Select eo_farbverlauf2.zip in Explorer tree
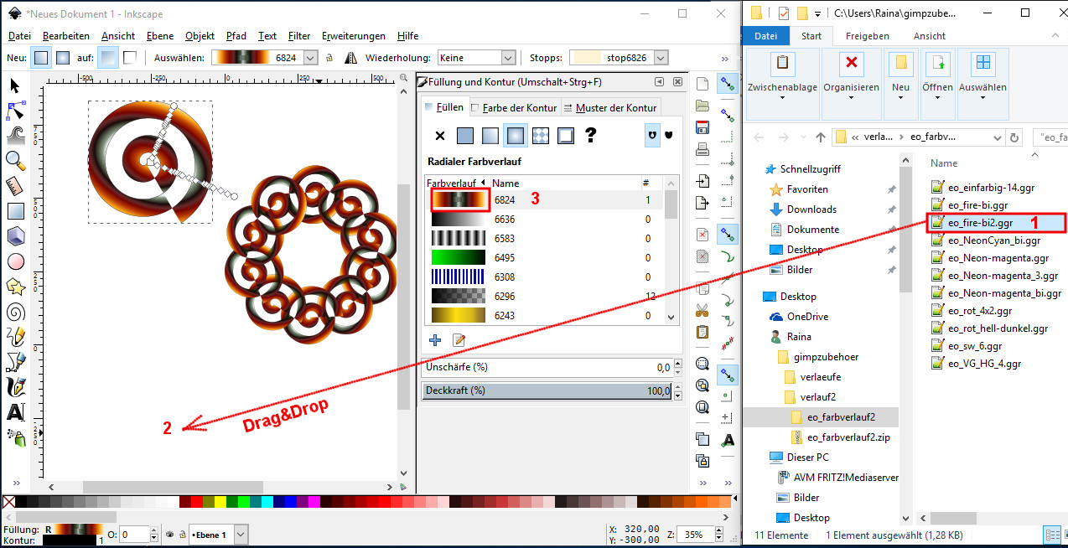The width and height of the screenshot is (1068, 548). click(x=848, y=437)
